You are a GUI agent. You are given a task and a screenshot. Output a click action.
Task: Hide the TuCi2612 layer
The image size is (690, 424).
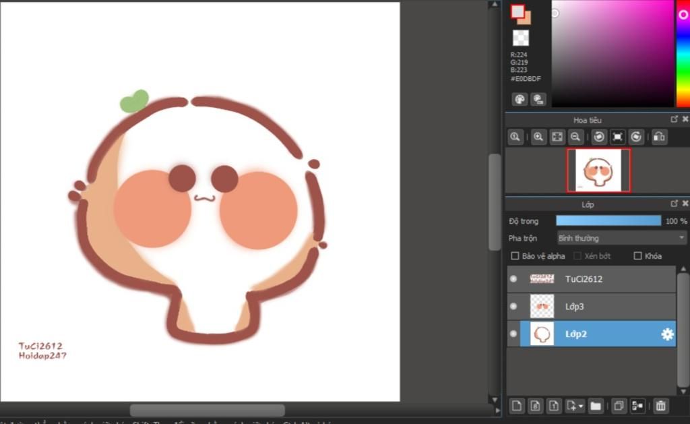513,278
